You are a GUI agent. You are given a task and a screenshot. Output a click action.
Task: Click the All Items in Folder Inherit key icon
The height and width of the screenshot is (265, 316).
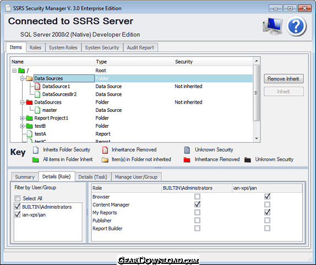coord(35,160)
